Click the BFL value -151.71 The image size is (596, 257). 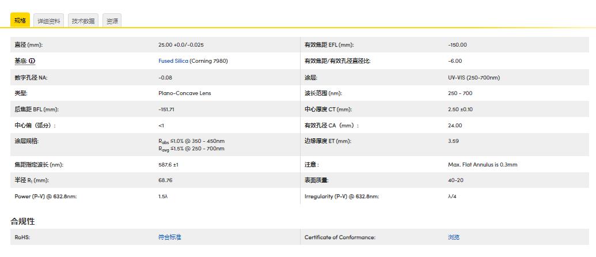[x=166, y=109]
